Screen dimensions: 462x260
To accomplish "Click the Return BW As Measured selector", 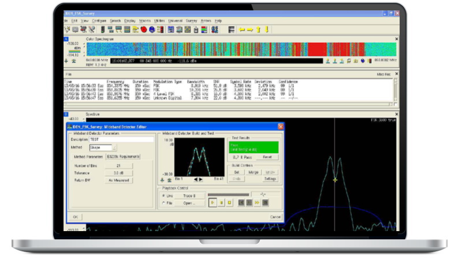I will [118, 180].
